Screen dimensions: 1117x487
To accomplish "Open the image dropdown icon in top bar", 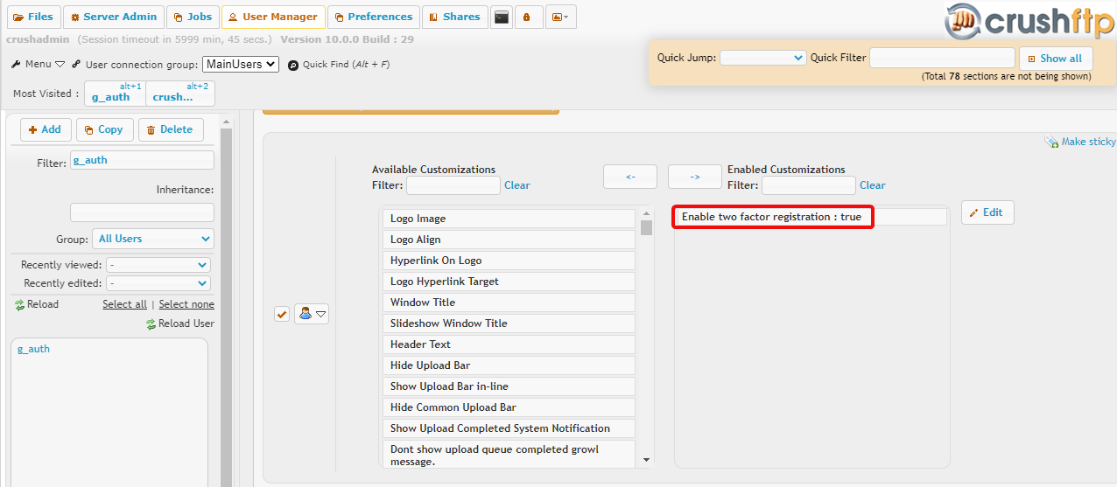I will pyautogui.click(x=560, y=17).
